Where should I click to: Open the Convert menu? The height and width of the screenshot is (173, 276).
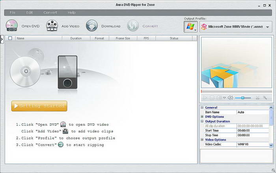pos(50,13)
